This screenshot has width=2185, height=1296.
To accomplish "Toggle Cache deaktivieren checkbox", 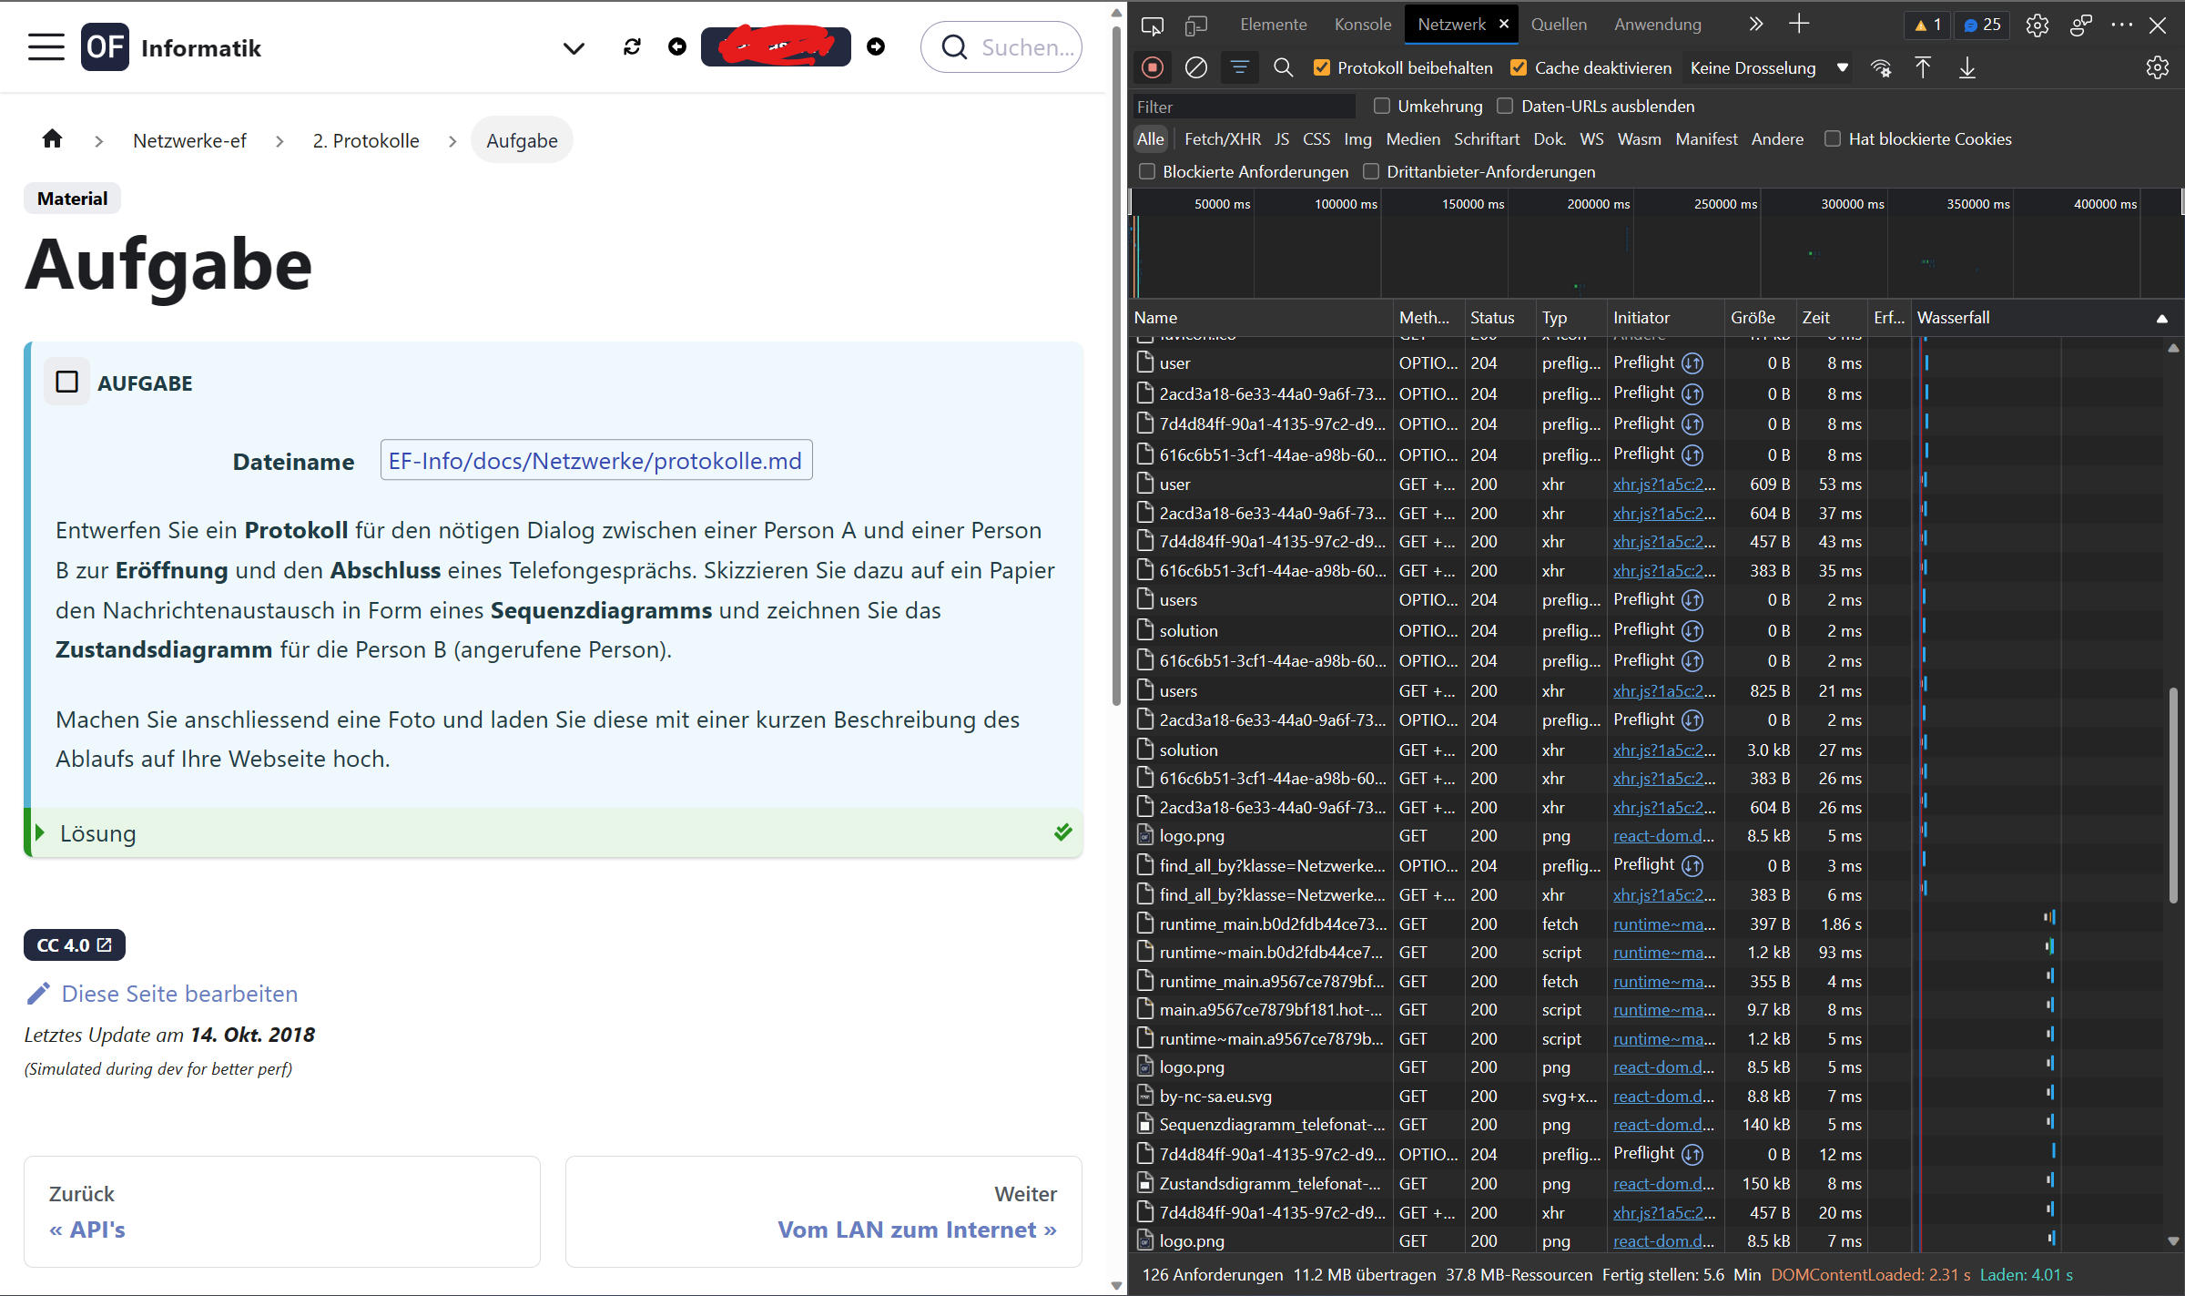I will tap(1519, 67).
